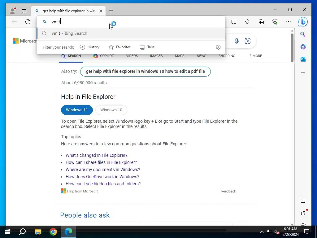The width and height of the screenshot is (317, 238).
Task: Click in the address bar text field
Action: pyautogui.click(x=131, y=22)
